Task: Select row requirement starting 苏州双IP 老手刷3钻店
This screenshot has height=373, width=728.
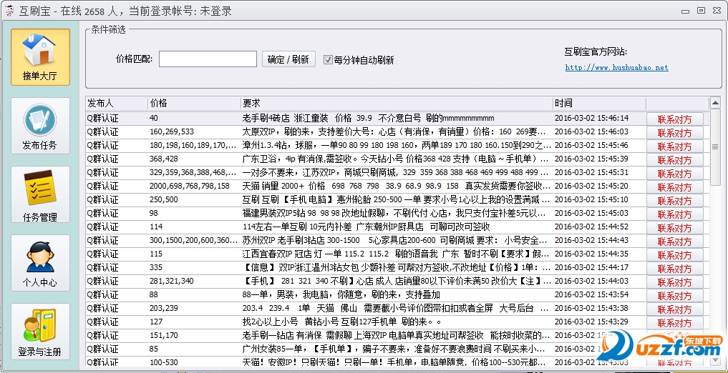Action: point(396,241)
